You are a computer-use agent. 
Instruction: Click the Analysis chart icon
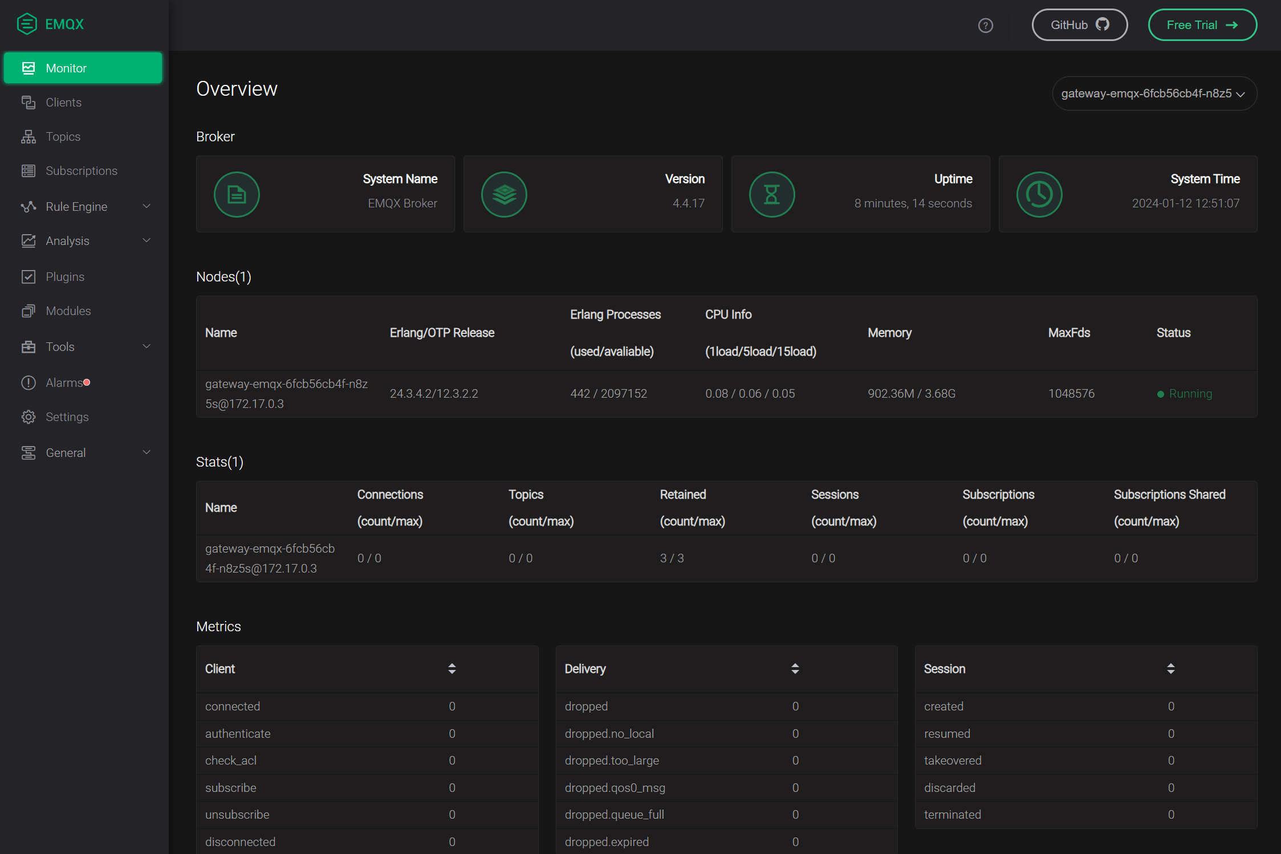(29, 241)
